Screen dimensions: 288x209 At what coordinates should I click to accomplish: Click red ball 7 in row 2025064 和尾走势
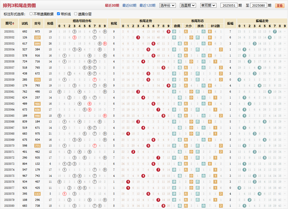tap(158, 109)
